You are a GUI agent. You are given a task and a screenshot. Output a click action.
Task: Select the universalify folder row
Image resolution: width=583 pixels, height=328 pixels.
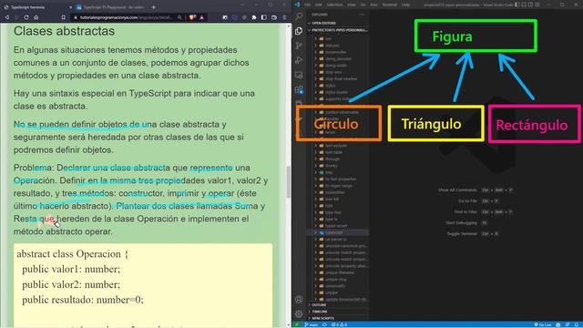(x=338, y=286)
